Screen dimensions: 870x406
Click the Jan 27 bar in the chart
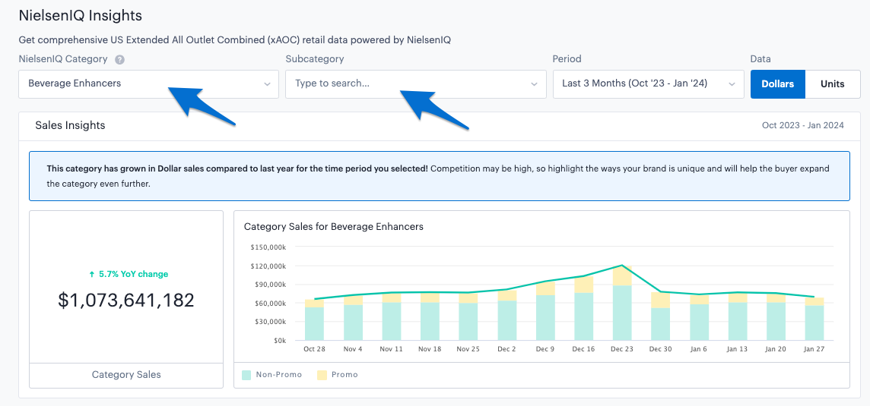click(x=814, y=319)
